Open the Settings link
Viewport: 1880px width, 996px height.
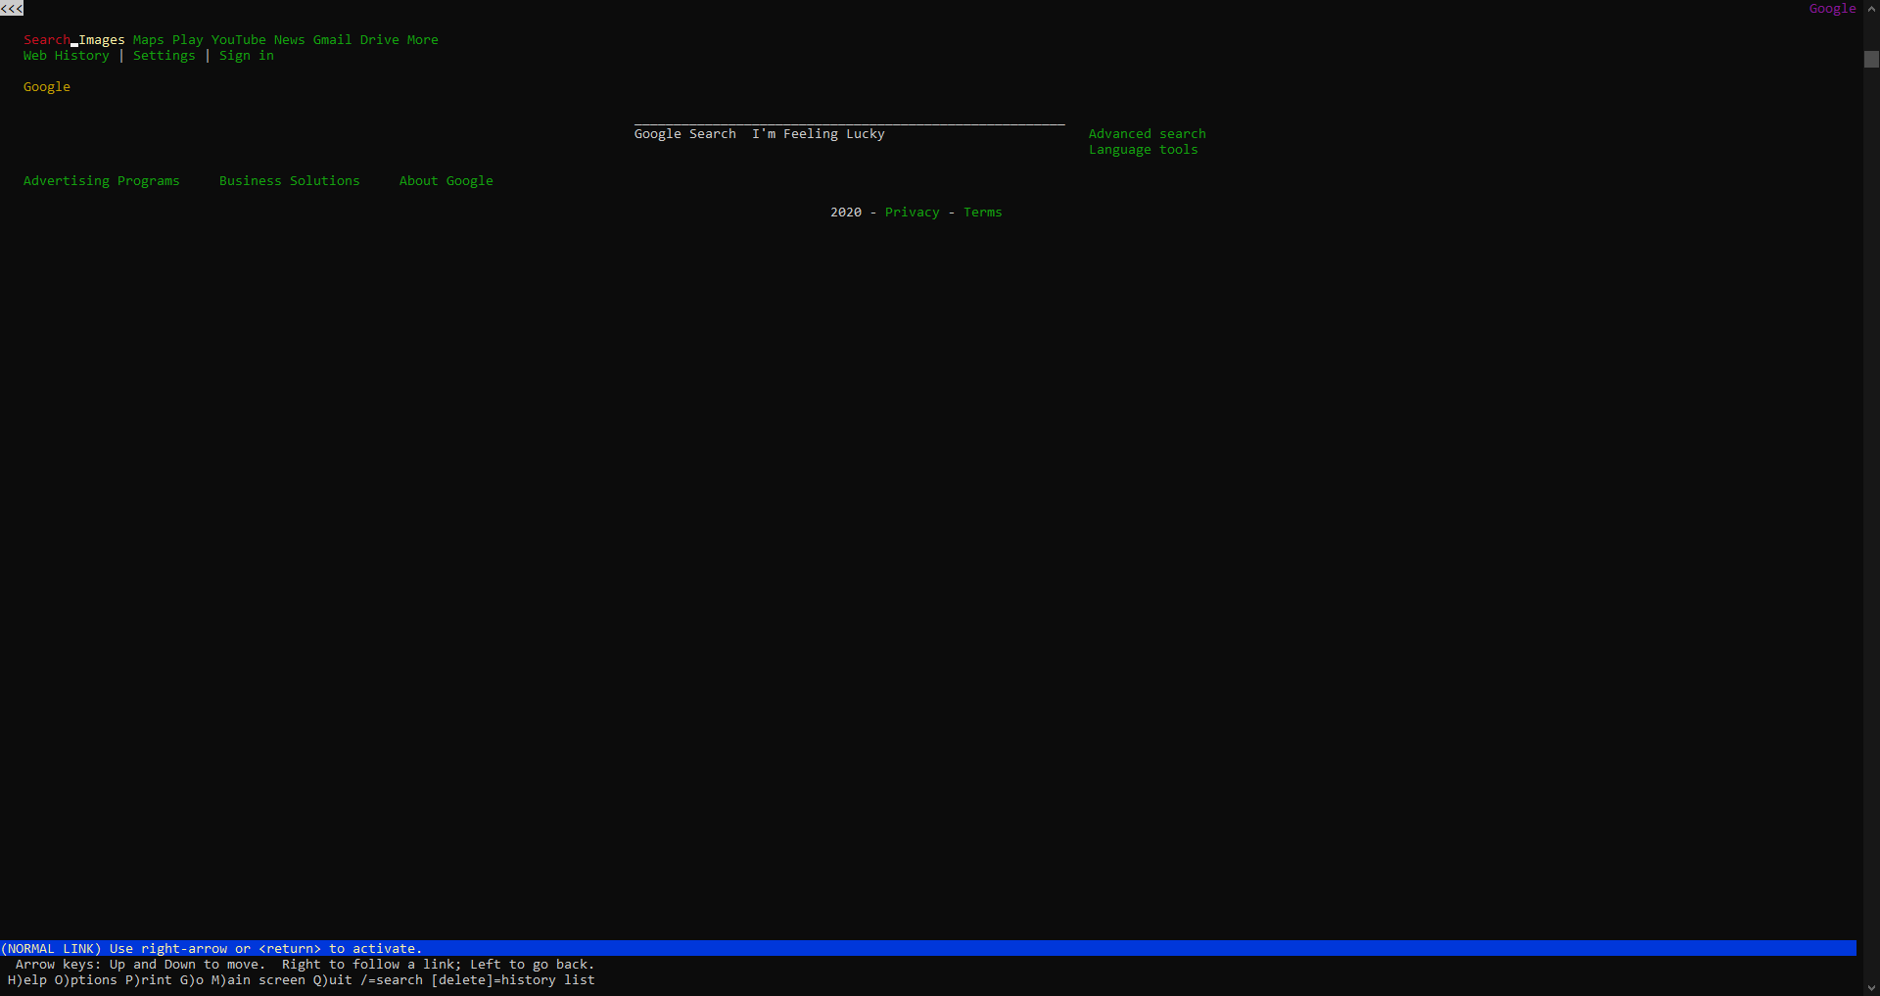click(164, 56)
